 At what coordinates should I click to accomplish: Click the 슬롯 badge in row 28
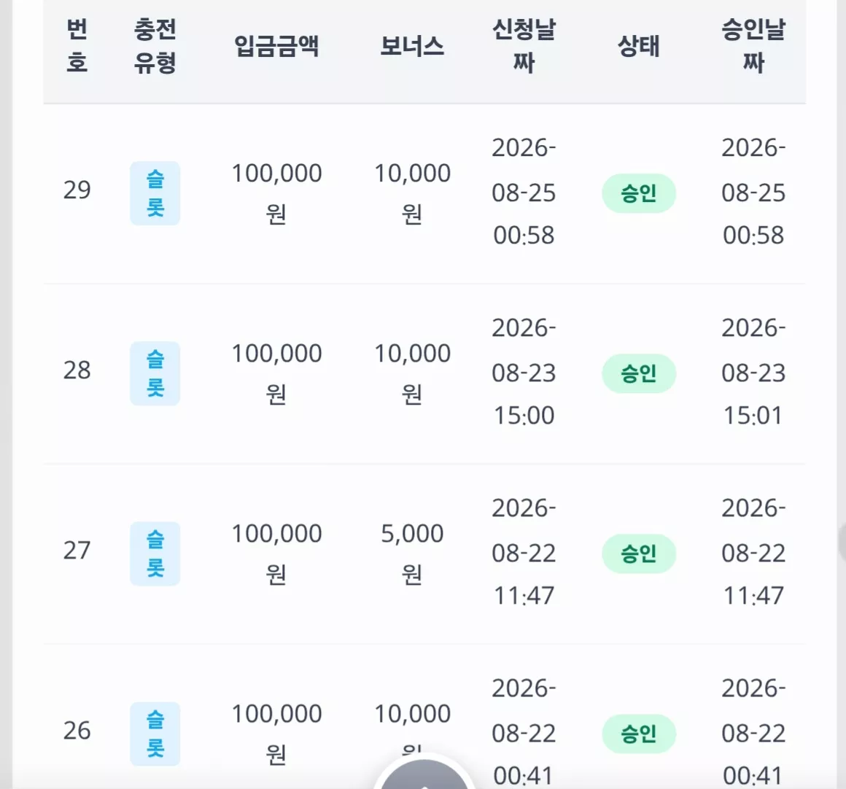click(x=155, y=373)
